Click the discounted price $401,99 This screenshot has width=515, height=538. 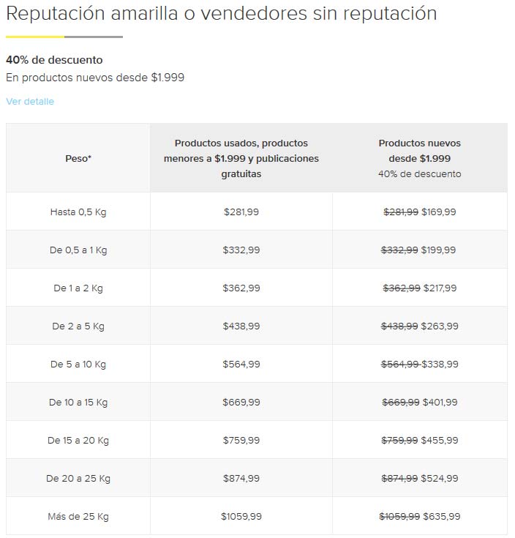click(440, 403)
